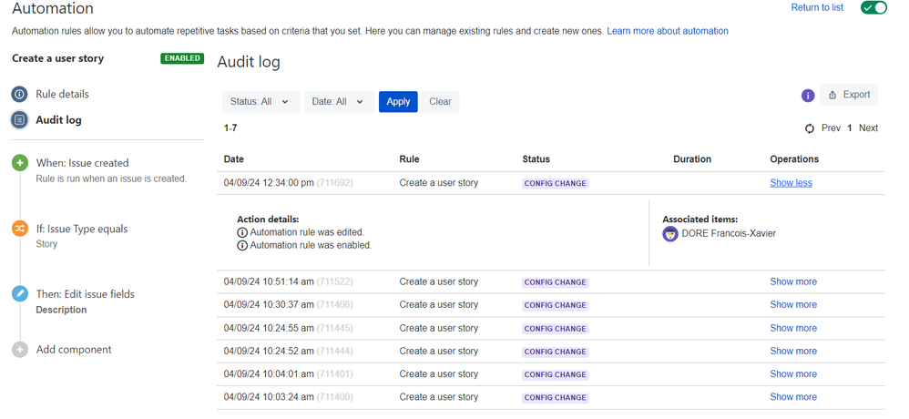Click the Export button
This screenshot has height=419, width=909.
click(x=849, y=95)
